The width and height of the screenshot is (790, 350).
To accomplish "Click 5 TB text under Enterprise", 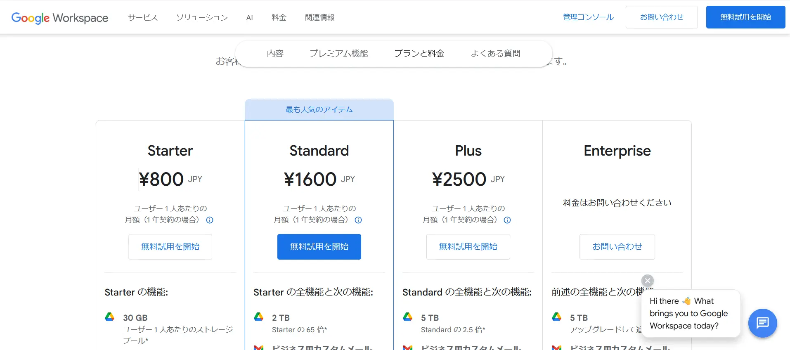I will pyautogui.click(x=579, y=318).
